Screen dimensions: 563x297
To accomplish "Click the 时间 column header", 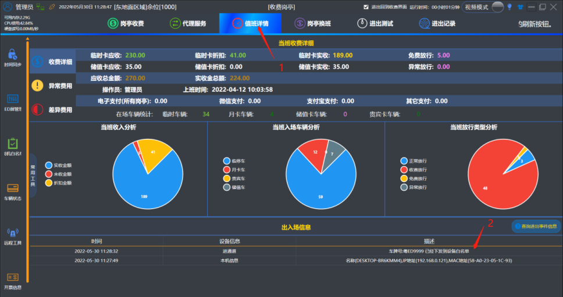I will click(96, 241).
